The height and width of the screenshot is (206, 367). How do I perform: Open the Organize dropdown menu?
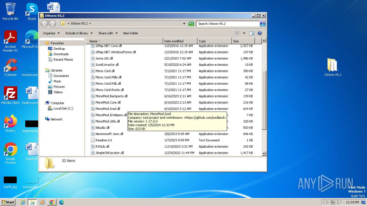[x=51, y=33]
